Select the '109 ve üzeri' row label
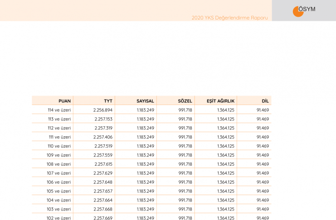The height and width of the screenshot is (220, 336). coord(58,155)
